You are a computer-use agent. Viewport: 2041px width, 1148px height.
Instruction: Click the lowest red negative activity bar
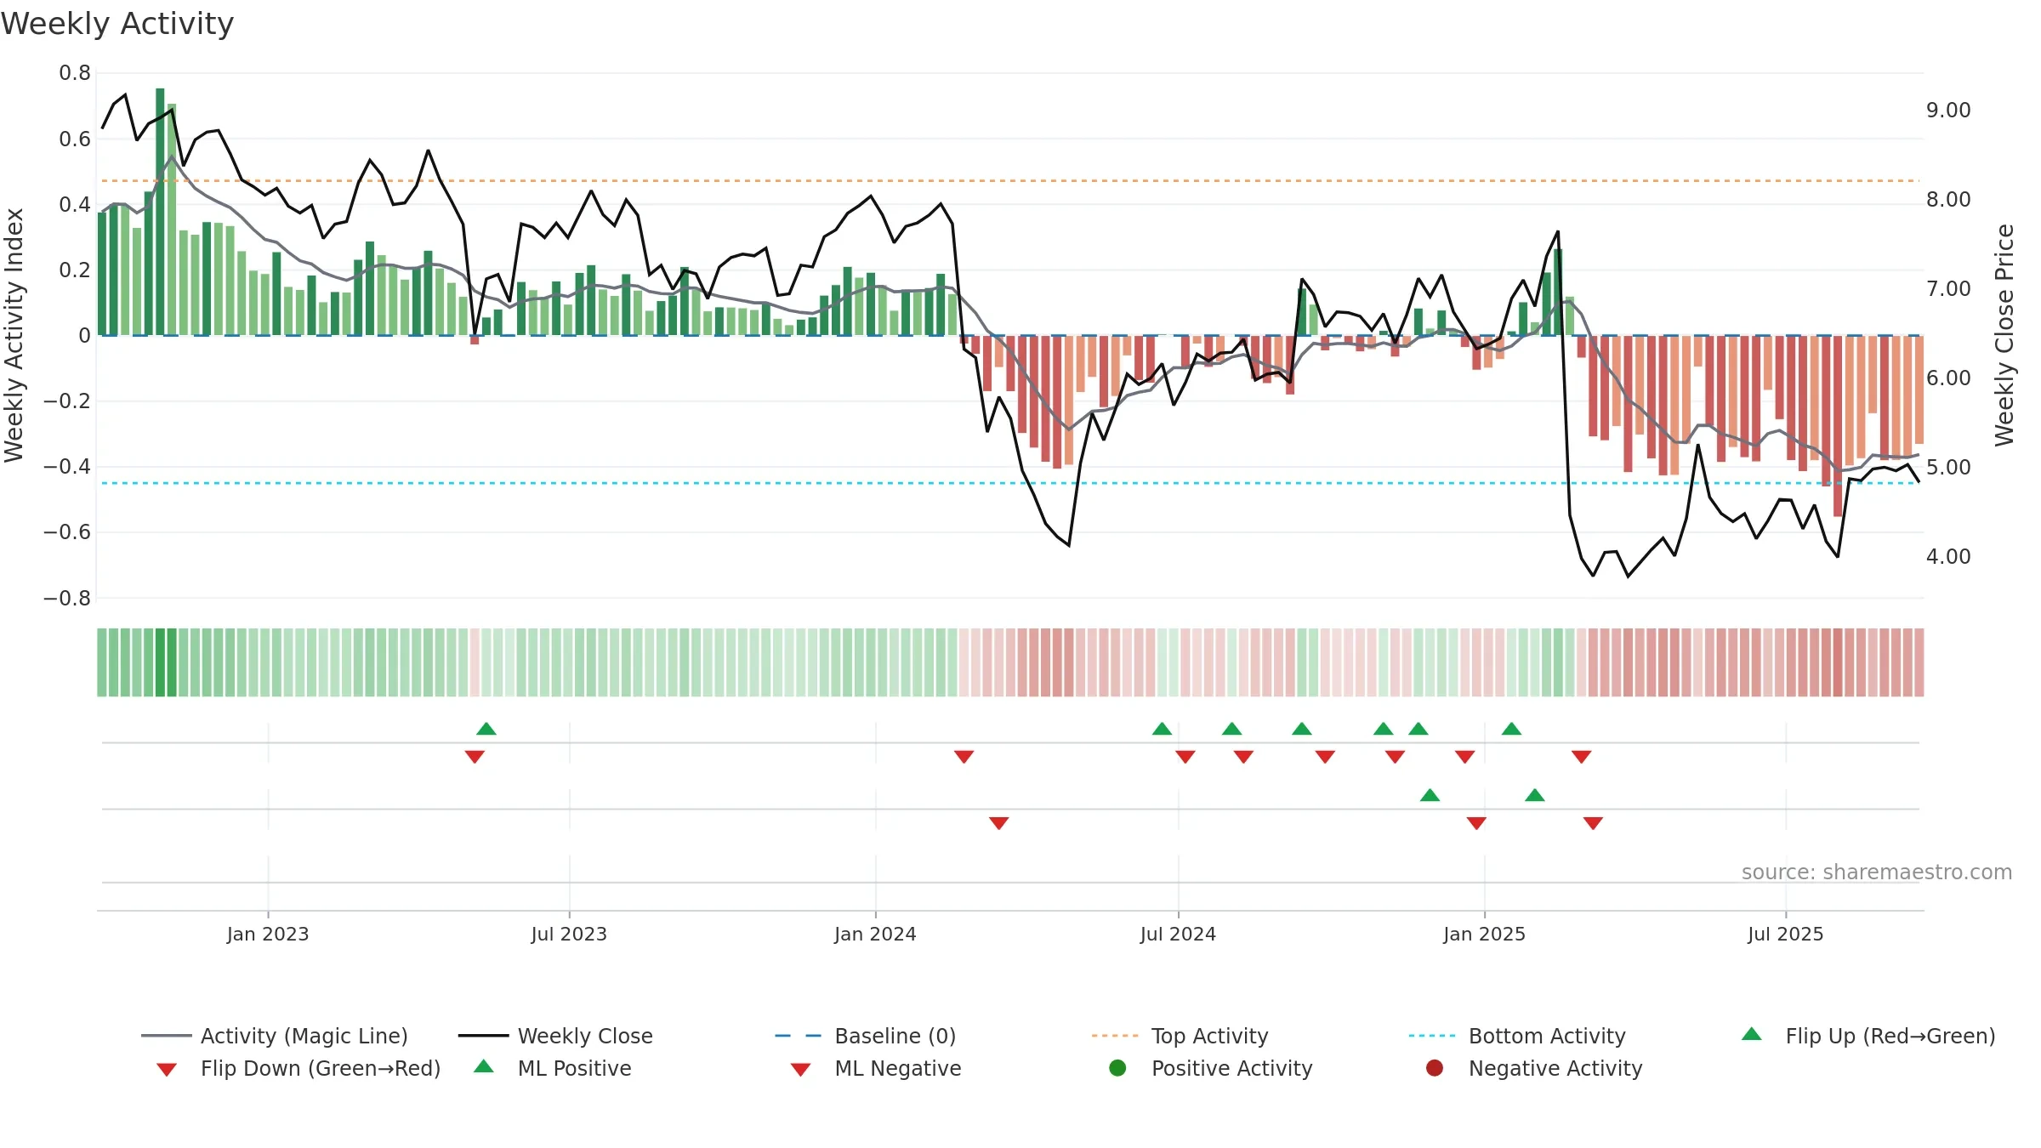pos(1838,426)
